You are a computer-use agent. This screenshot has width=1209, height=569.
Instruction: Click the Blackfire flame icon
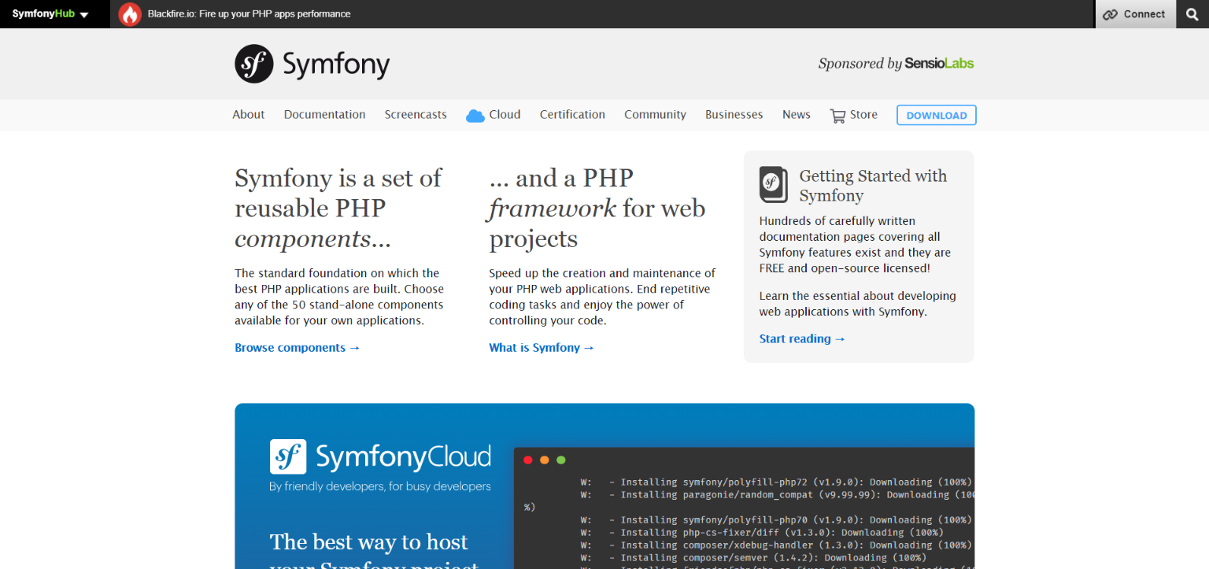[130, 13]
